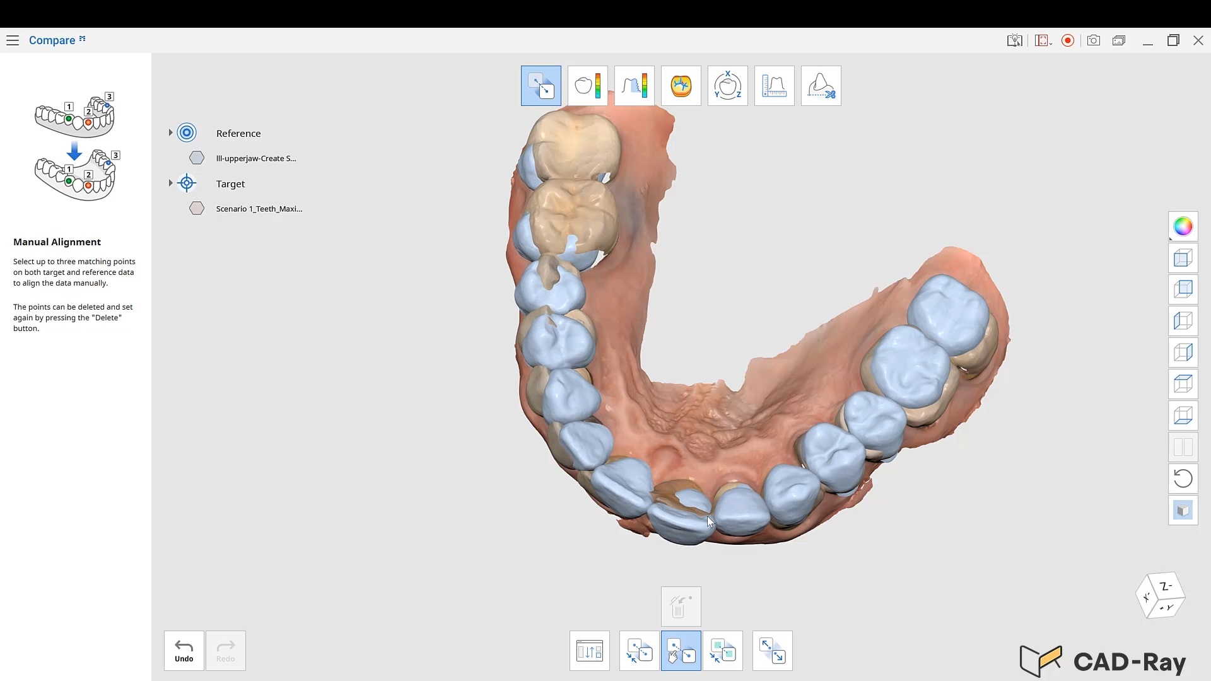Image resolution: width=1211 pixels, height=681 pixels.
Task: Expand the Reference tree node arrow
Action: [x=170, y=133]
